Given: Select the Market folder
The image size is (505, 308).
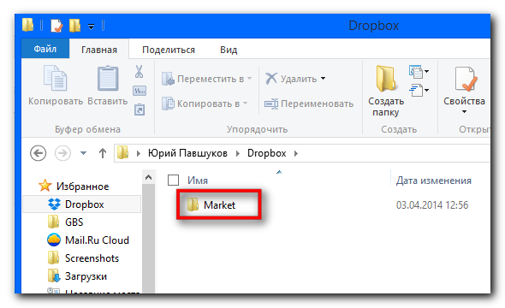Looking at the screenshot, I should point(219,205).
